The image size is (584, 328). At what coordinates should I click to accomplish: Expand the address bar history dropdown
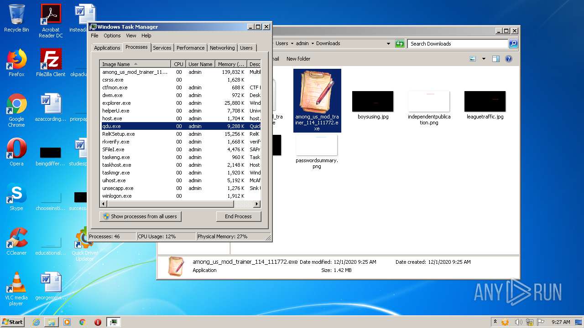click(388, 44)
